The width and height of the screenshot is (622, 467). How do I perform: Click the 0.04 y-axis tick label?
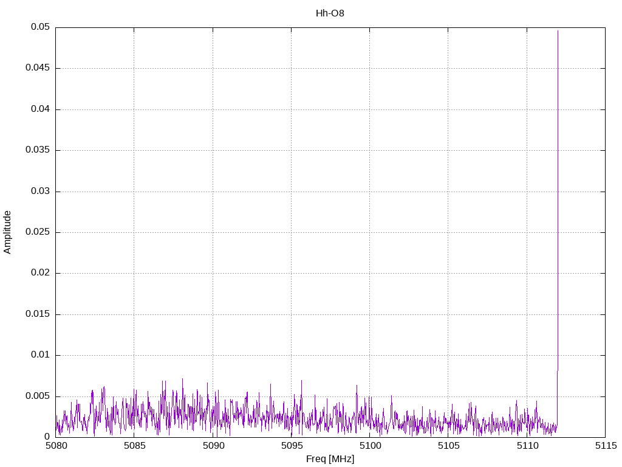(40, 109)
